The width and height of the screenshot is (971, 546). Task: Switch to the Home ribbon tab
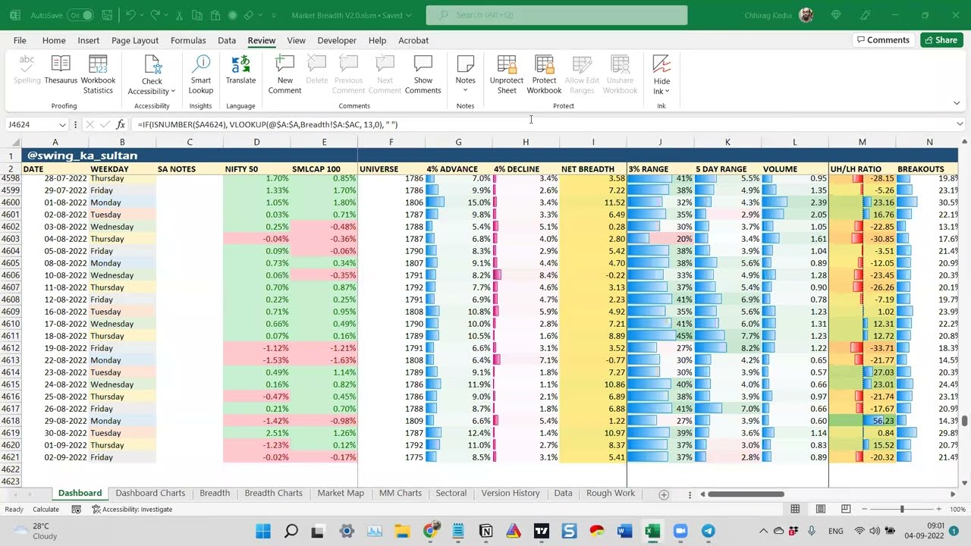tap(54, 40)
